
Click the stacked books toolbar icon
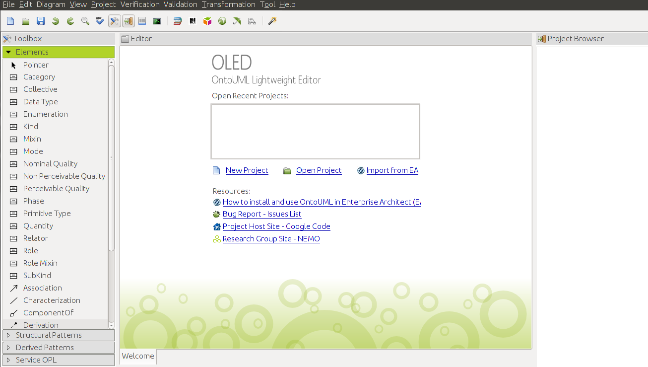(x=178, y=21)
